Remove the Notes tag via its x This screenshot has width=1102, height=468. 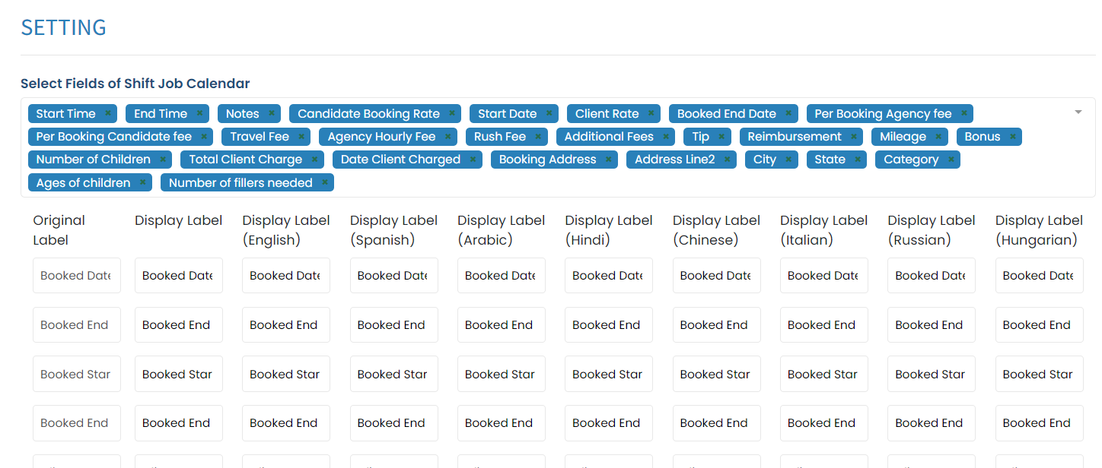pyautogui.click(x=272, y=113)
